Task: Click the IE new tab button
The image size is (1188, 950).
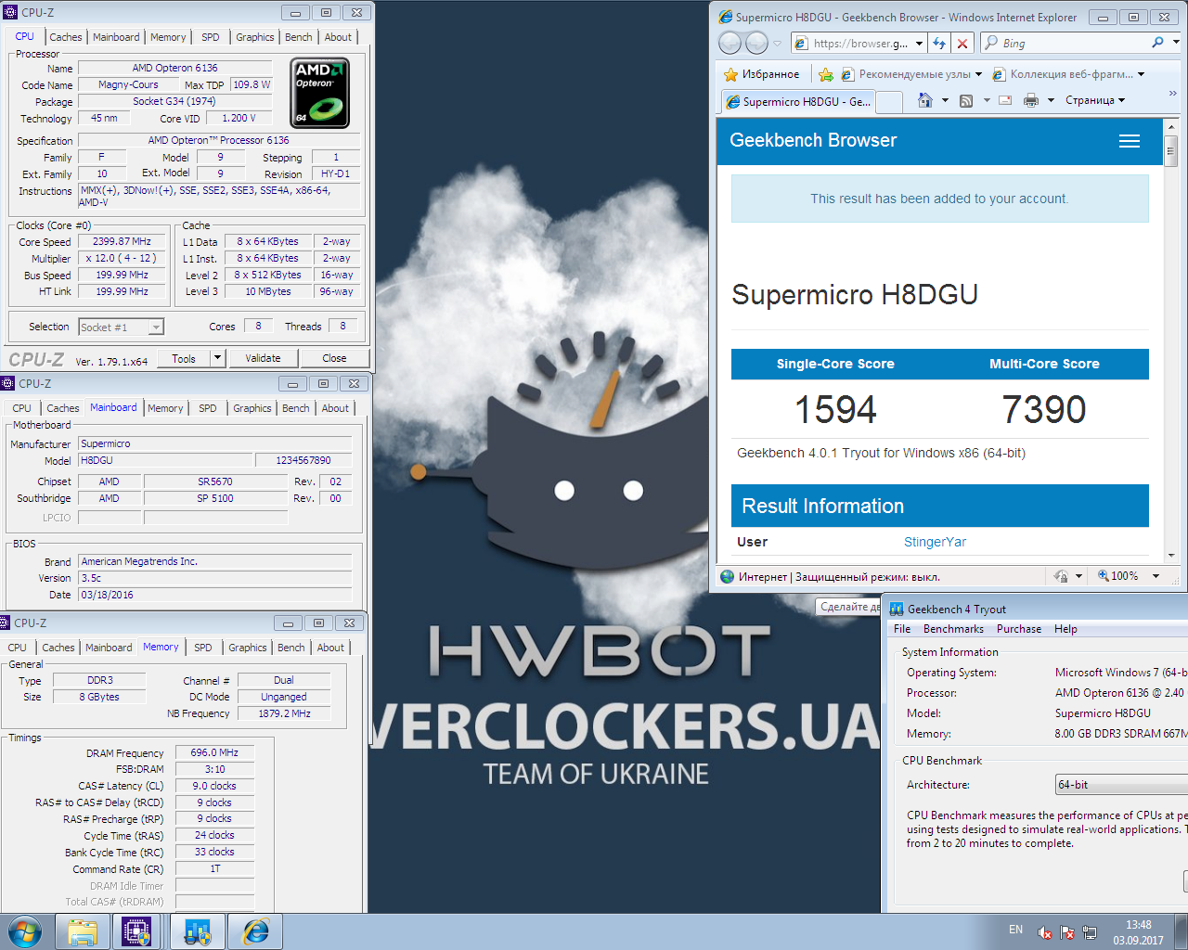Action: [889, 102]
